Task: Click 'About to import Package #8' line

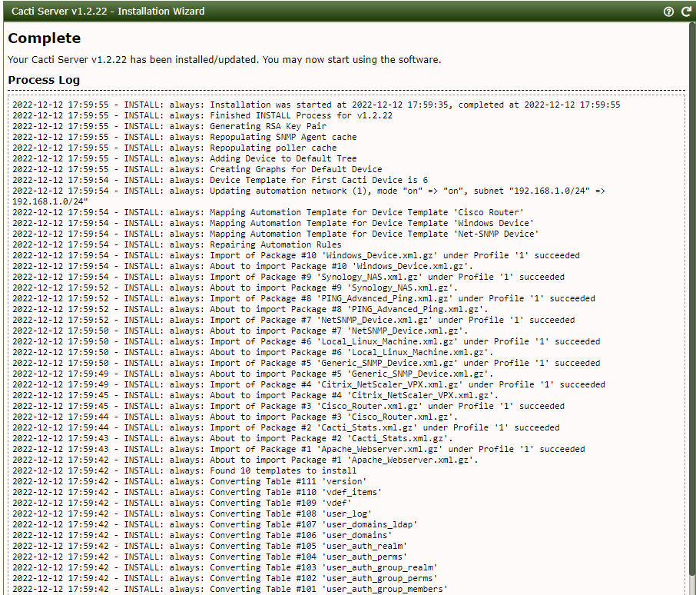Action: [250, 309]
